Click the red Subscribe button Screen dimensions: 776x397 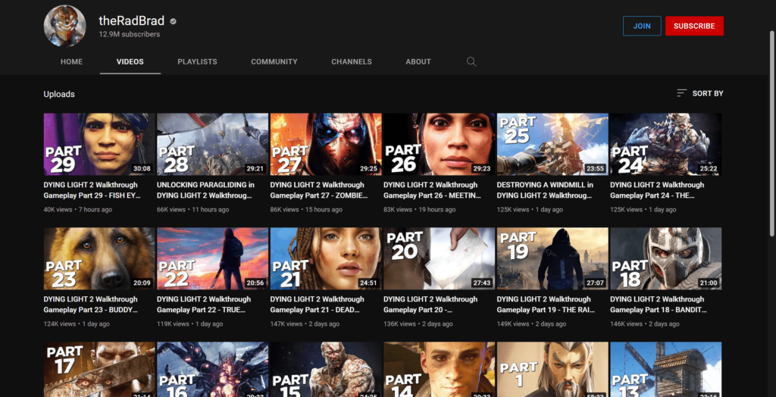click(694, 27)
